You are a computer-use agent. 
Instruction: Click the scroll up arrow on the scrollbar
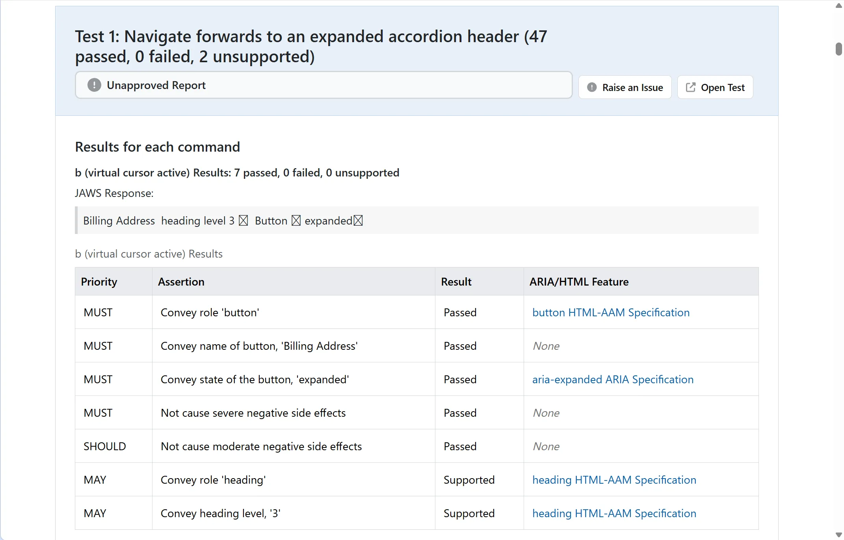pyautogui.click(x=839, y=6)
